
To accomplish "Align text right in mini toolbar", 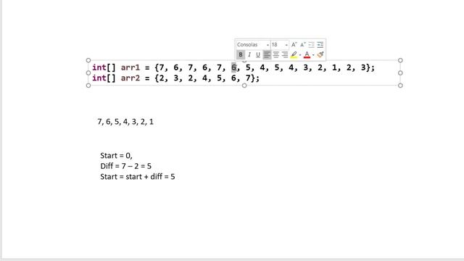I will 285,55.
